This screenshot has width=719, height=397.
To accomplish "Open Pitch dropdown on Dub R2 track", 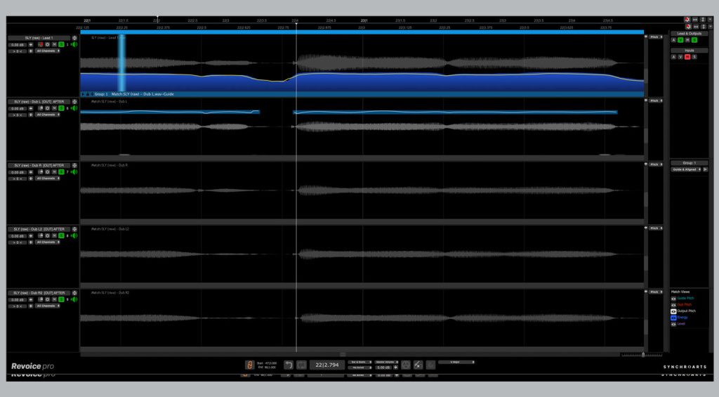I will [657, 292].
